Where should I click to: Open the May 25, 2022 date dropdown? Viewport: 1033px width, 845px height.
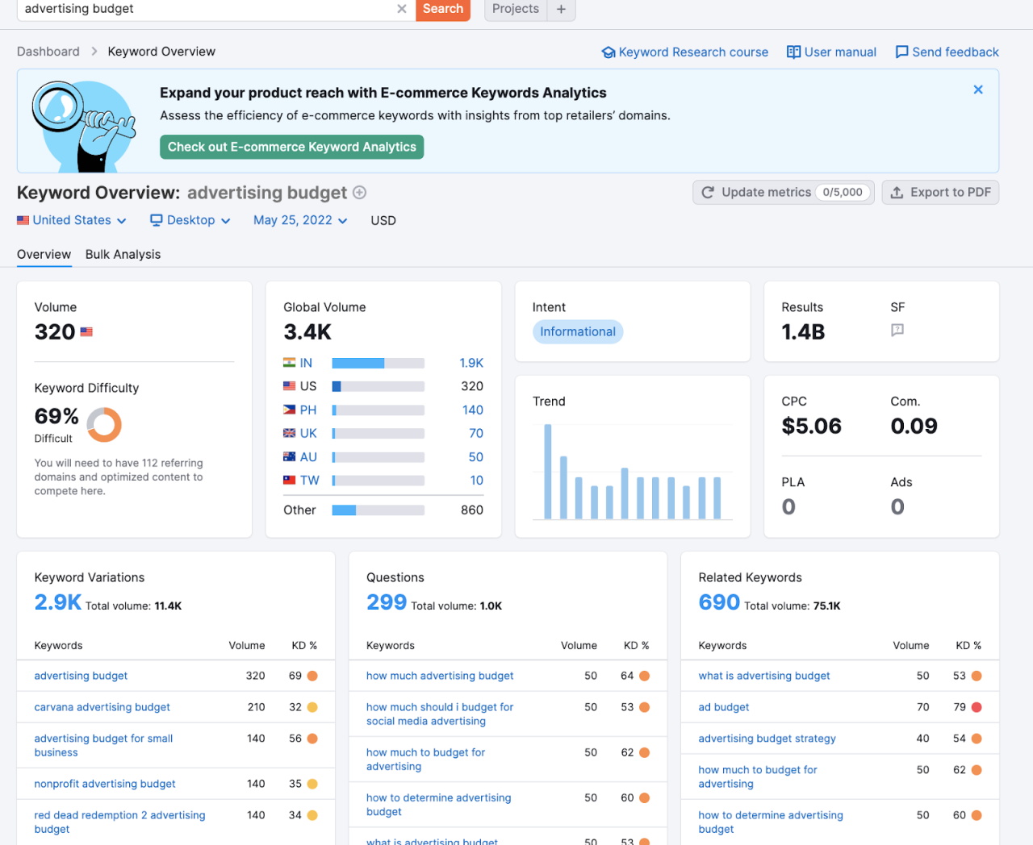[x=300, y=220]
